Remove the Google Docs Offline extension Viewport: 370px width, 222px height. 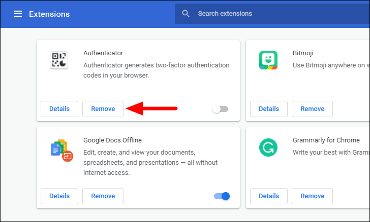point(103,196)
